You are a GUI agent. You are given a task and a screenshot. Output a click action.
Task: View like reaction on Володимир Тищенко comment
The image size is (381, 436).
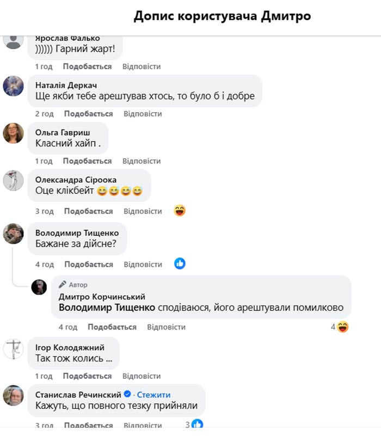click(x=180, y=263)
